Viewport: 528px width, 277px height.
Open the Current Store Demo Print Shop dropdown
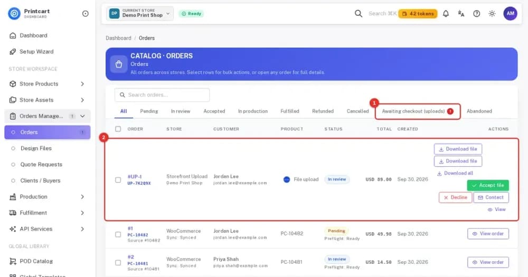click(x=140, y=14)
